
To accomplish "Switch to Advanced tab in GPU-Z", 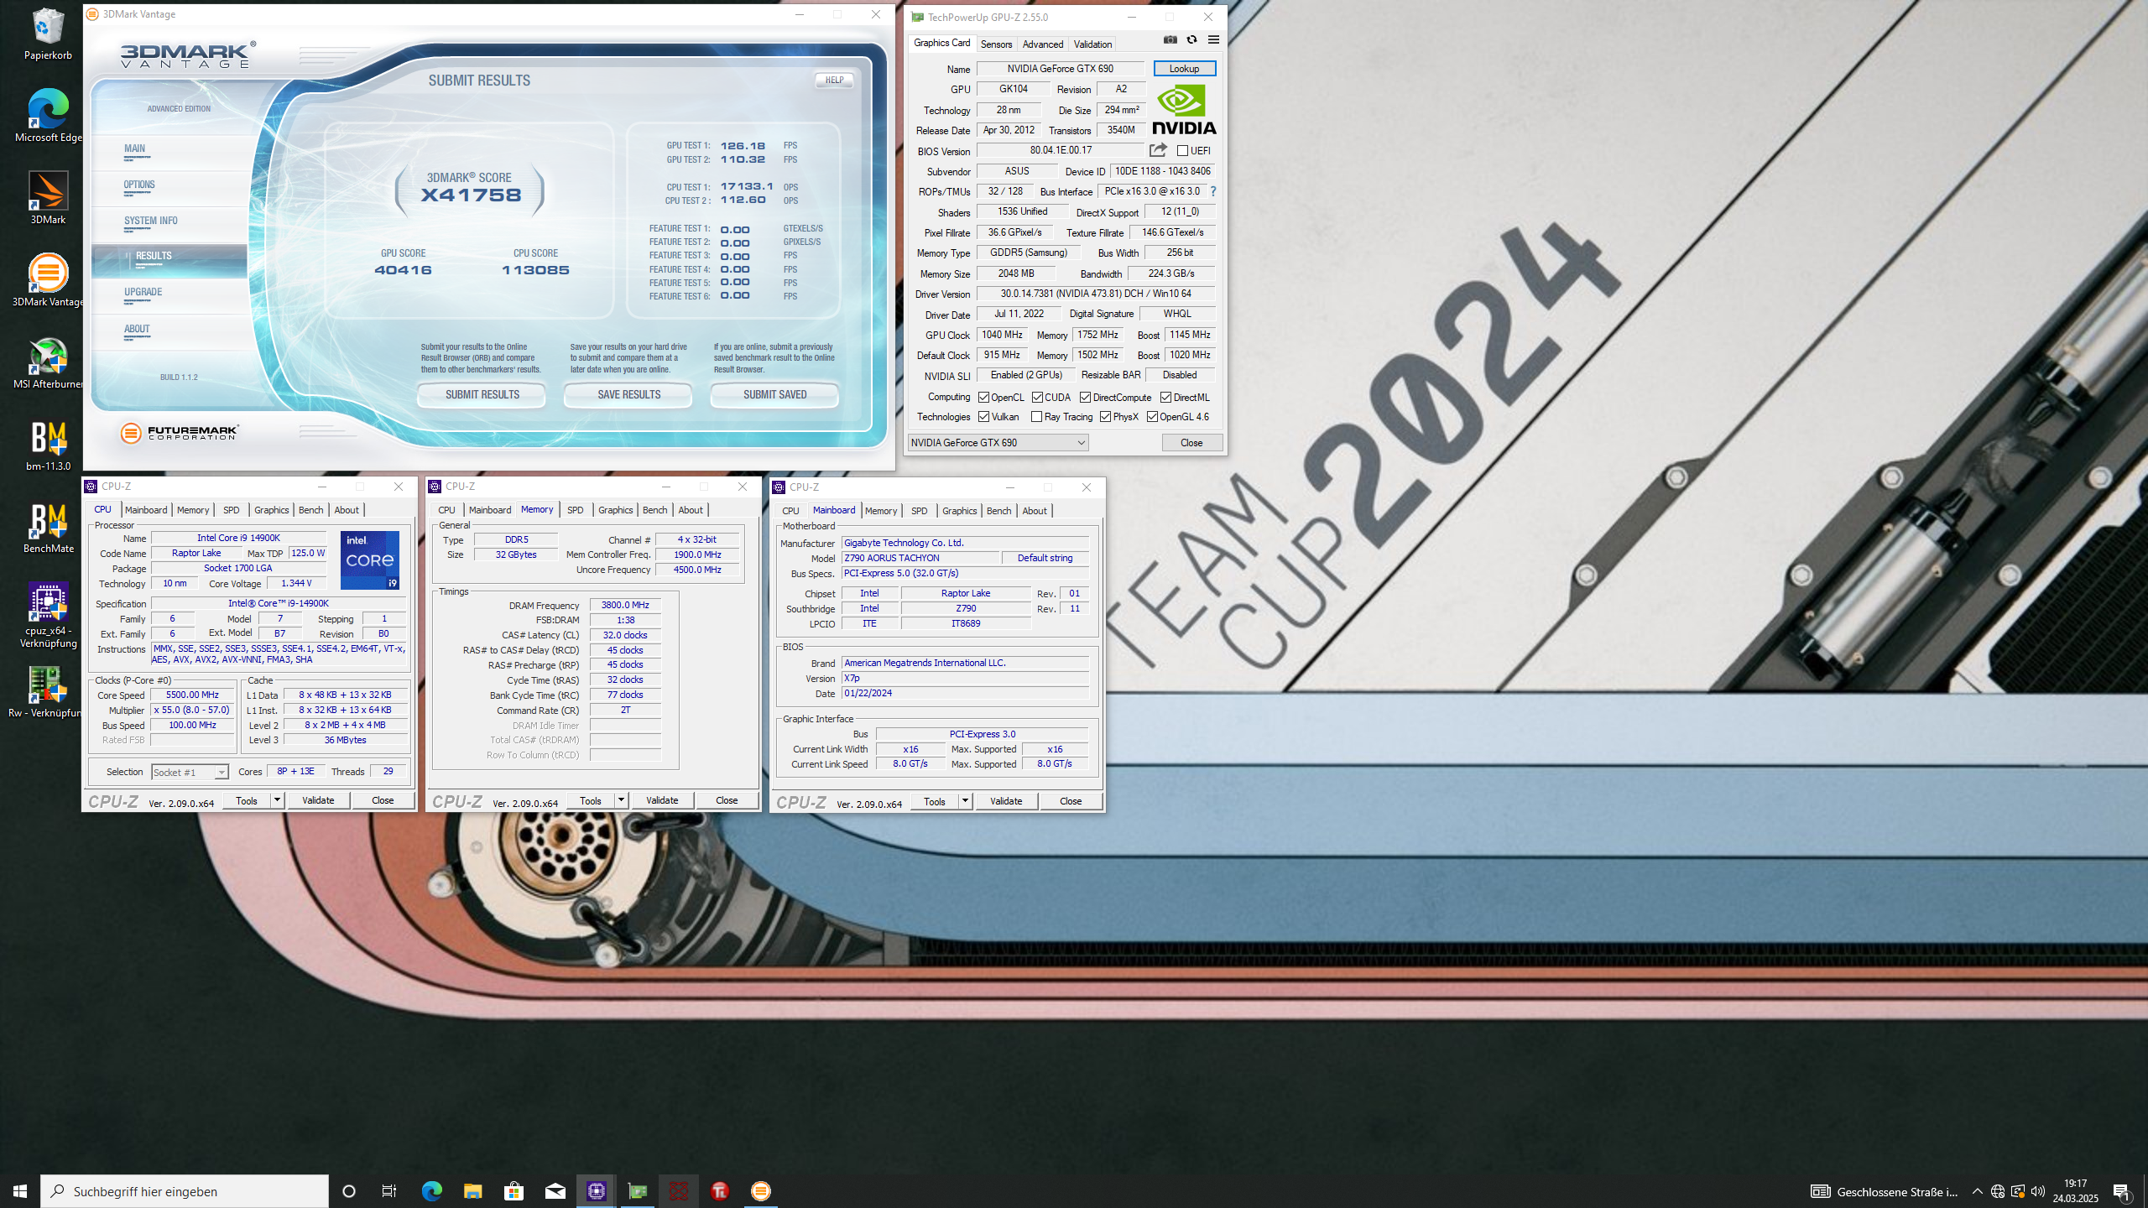I will pos(1043,44).
